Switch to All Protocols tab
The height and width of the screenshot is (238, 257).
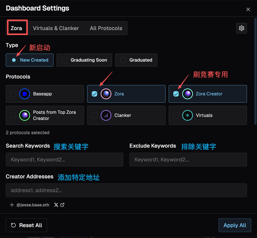106,28
